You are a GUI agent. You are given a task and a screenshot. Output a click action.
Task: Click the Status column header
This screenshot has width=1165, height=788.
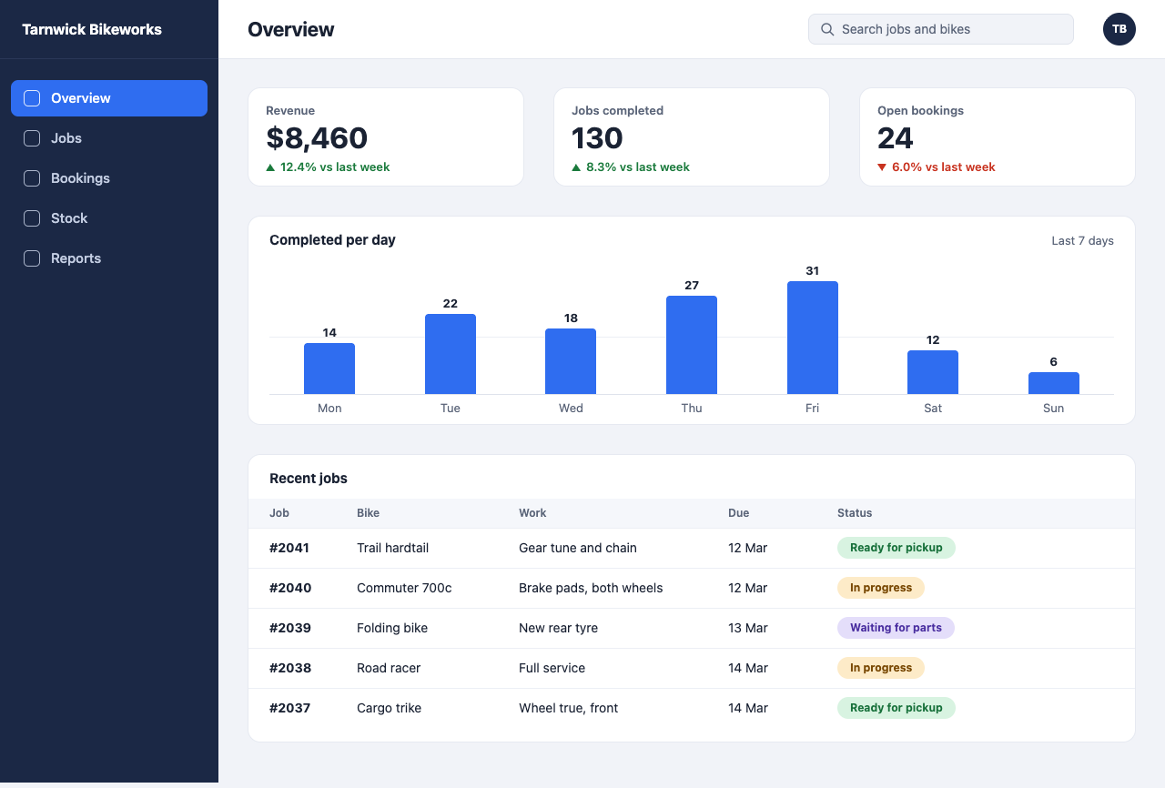(x=855, y=513)
